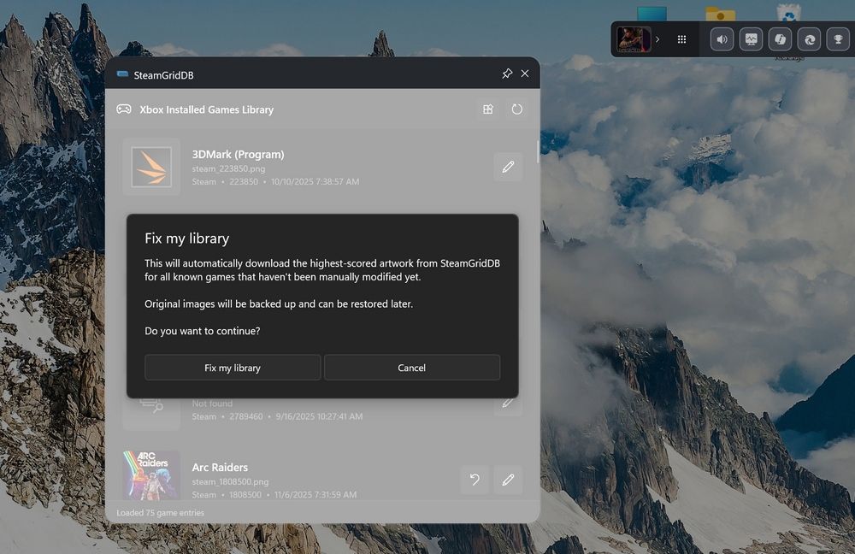Open the widget menu grid in the Game Bar
855x554 pixels.
click(x=681, y=39)
